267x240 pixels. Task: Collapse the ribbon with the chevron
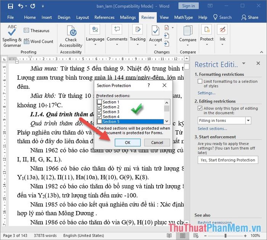click(x=262, y=52)
